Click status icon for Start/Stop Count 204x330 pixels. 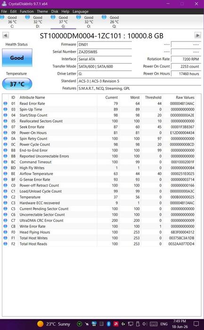pyautogui.click(x=5, y=115)
